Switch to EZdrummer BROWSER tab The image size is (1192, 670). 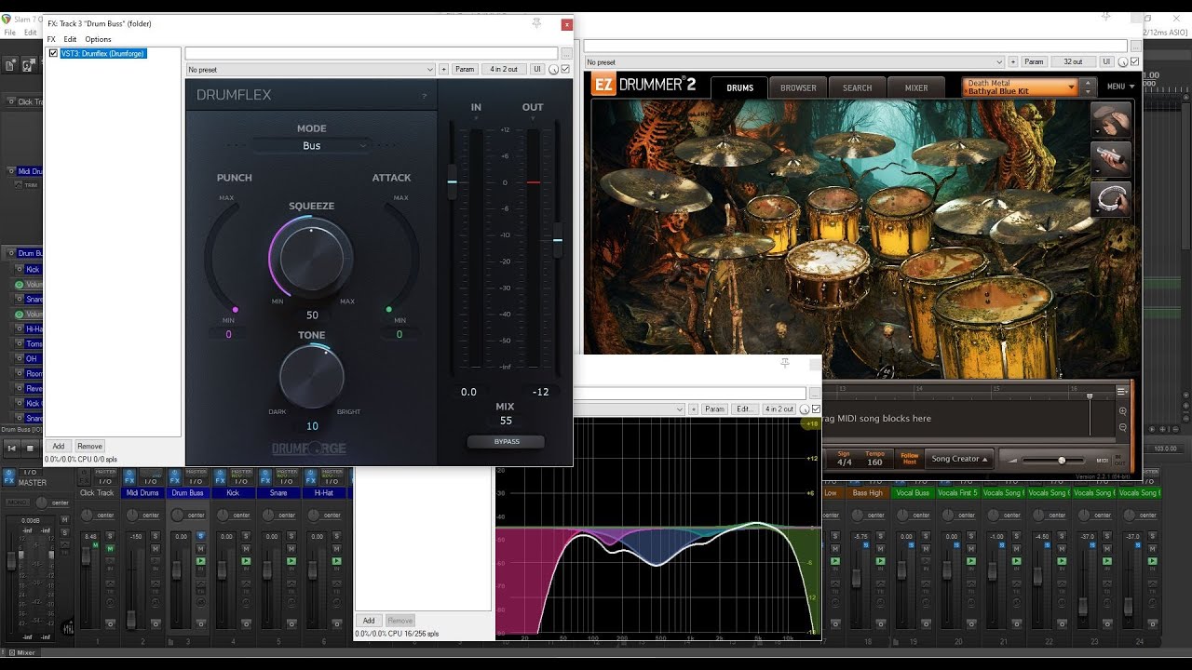tap(798, 88)
